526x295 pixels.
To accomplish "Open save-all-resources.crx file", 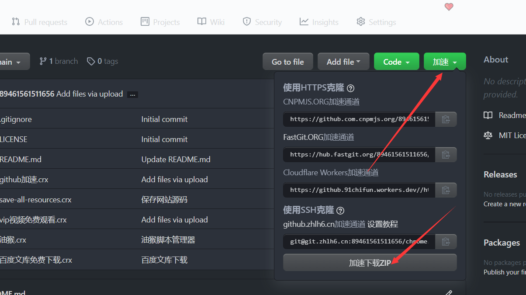I will click(35, 200).
